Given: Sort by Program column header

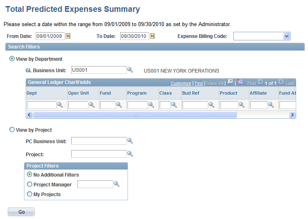Looking at the screenshot, I should pos(137,93).
